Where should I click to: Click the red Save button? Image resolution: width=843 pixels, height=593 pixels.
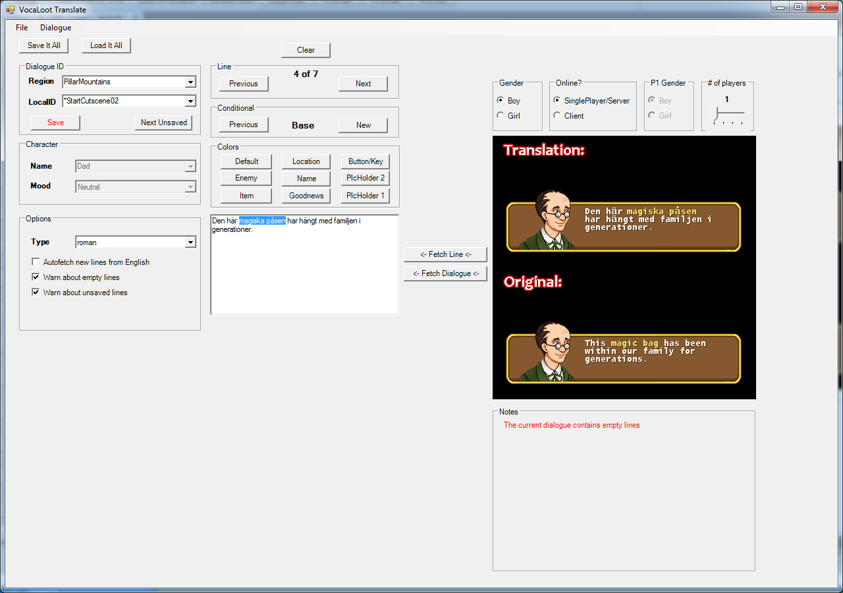click(55, 123)
